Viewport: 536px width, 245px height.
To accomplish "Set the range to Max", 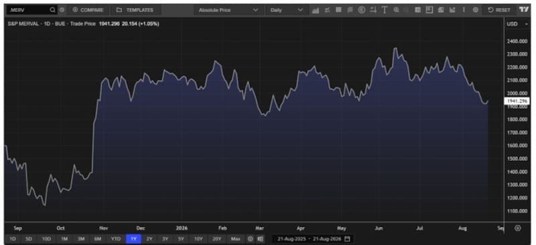I will [x=236, y=239].
